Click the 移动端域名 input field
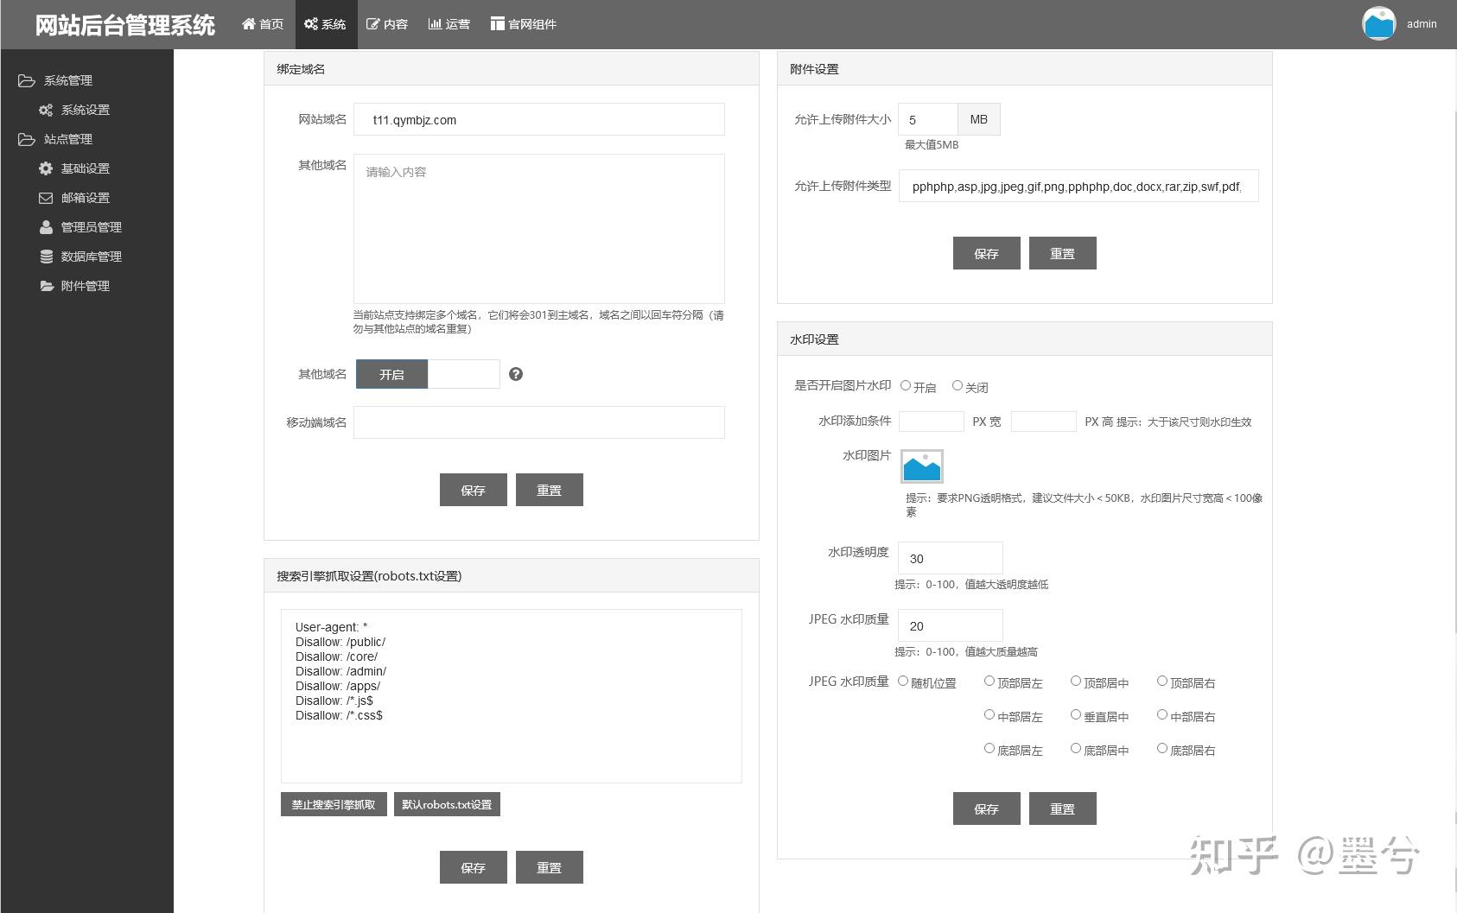 pos(539,422)
